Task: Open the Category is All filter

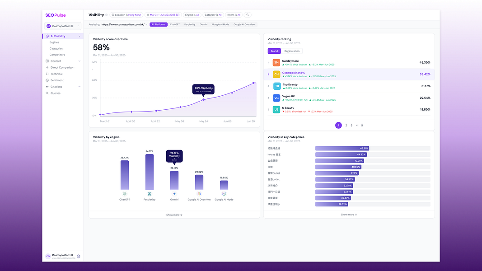Action: (213, 15)
